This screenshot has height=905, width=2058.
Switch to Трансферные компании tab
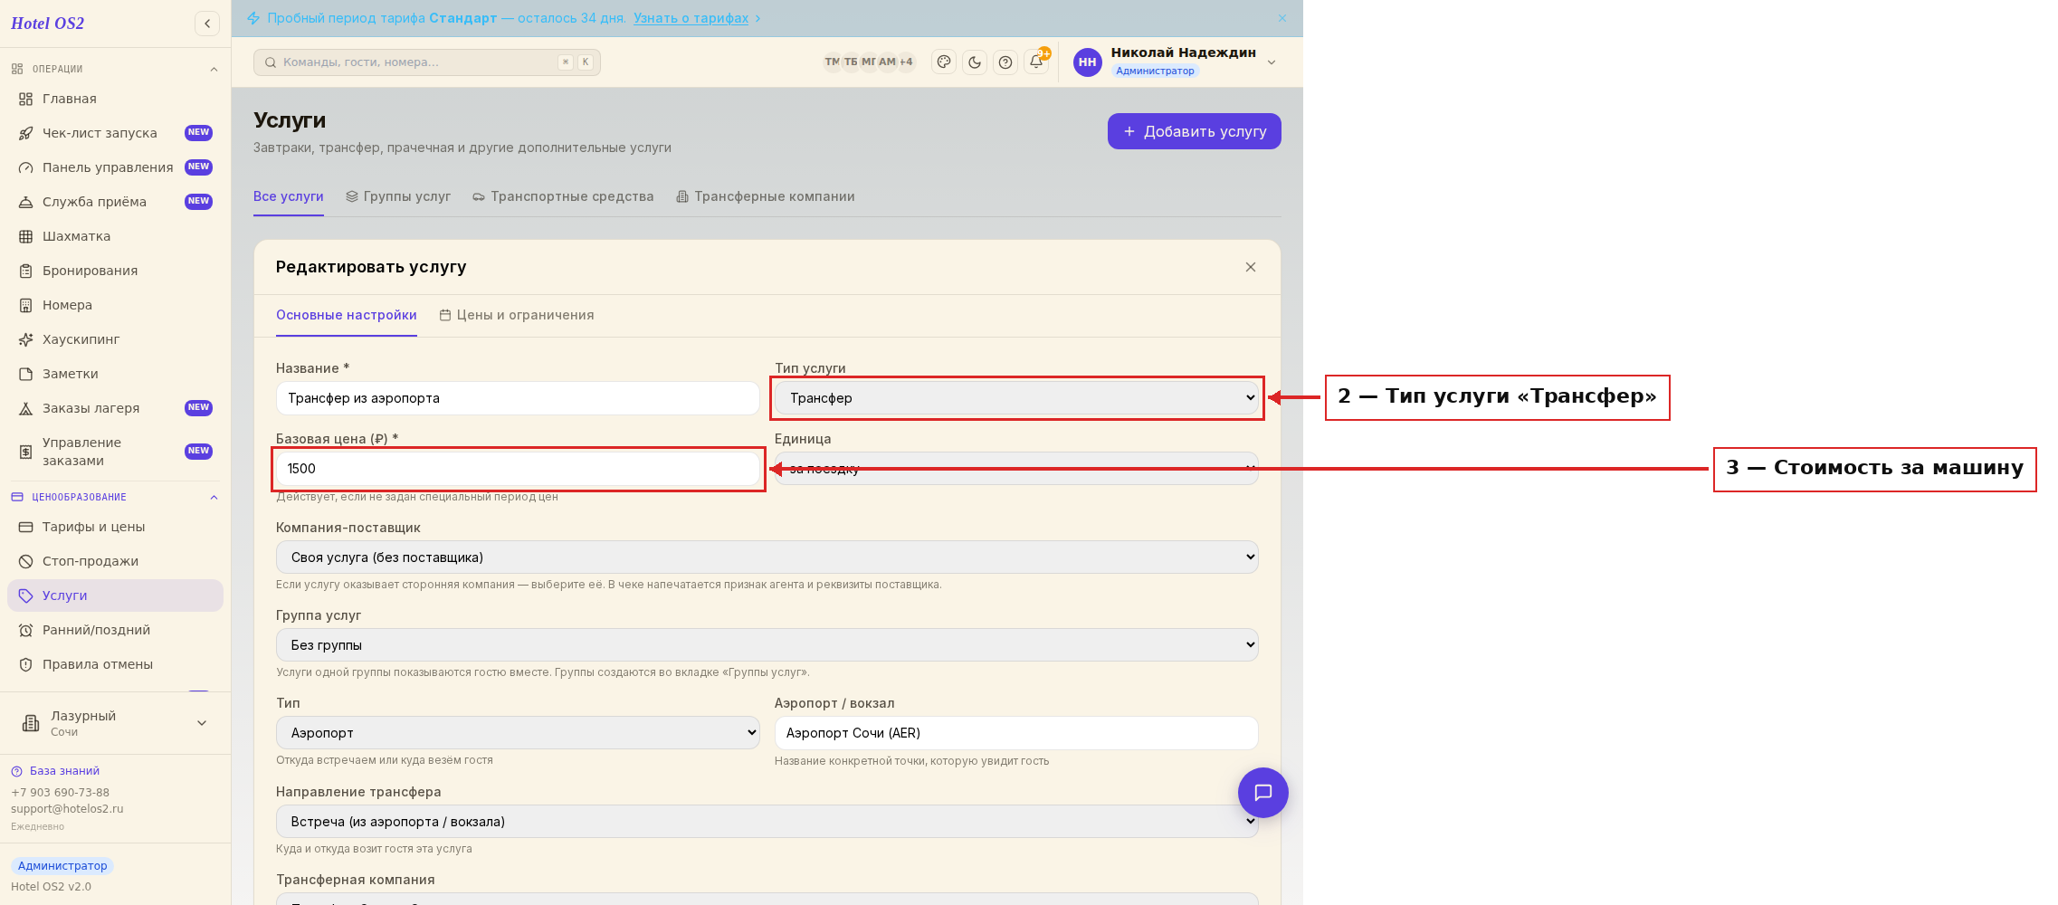pos(765,196)
